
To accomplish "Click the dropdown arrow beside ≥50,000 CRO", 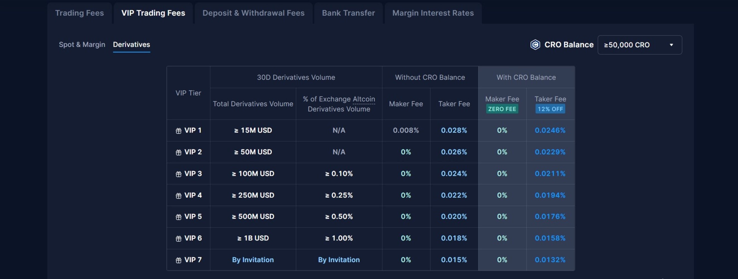I will pos(671,45).
